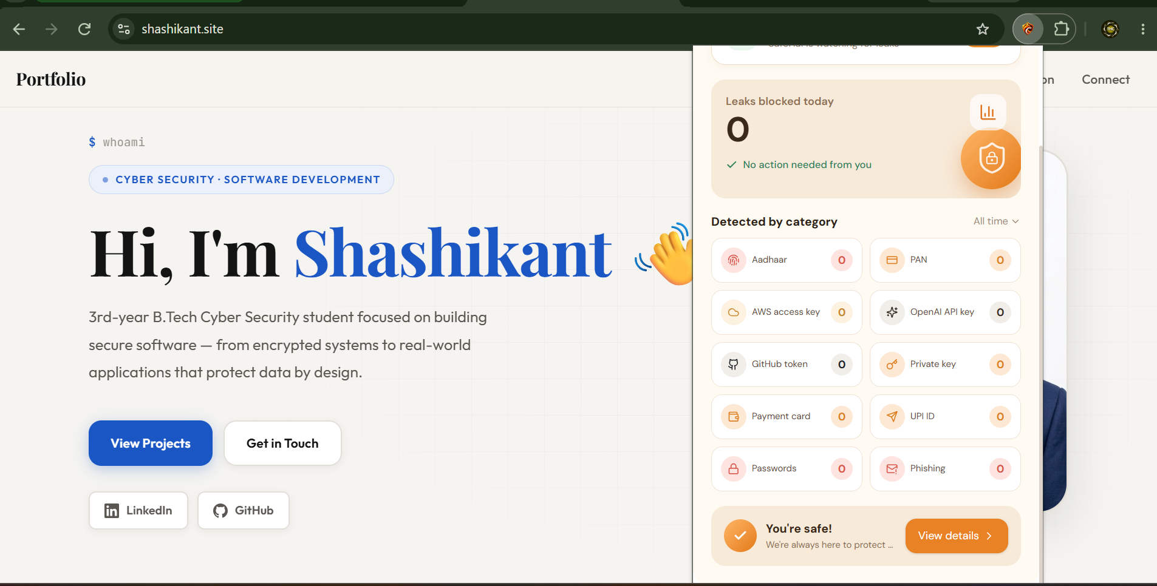
Task: Open the Payment card category
Action: (x=787, y=417)
